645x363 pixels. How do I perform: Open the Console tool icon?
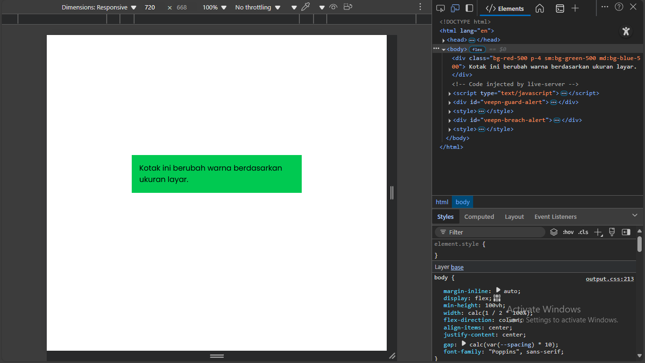click(x=560, y=8)
